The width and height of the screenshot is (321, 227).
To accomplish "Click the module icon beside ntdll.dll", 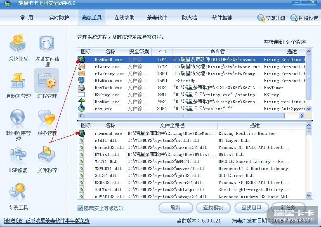I will click(82, 140).
